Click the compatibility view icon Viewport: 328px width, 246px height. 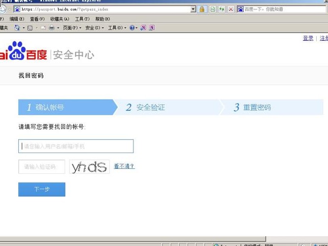(x=213, y=9)
